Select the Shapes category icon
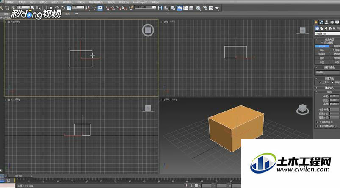 [321, 28]
